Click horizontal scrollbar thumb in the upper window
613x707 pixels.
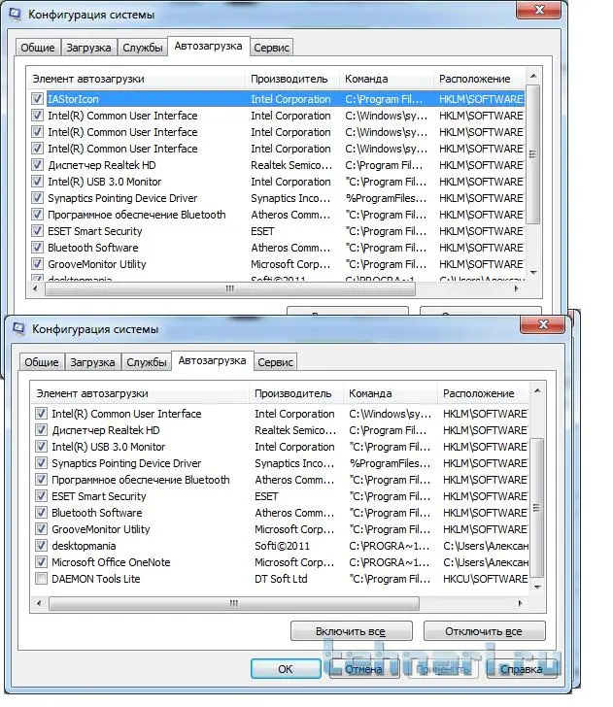pyautogui.click(x=230, y=288)
